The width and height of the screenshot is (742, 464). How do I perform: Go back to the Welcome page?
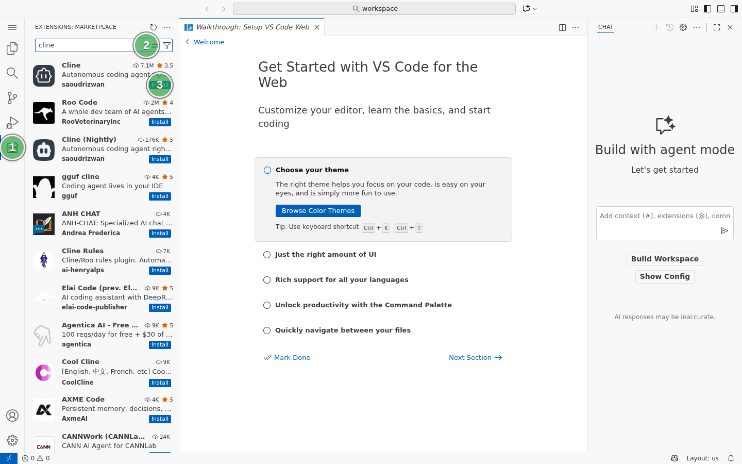pyautogui.click(x=205, y=42)
